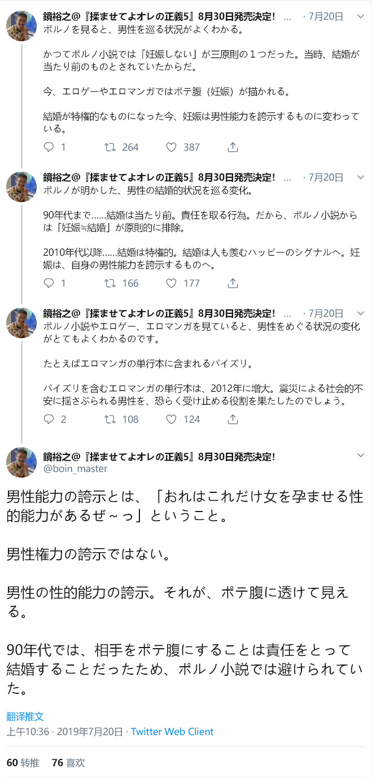Open the share options for the third tweet

click(232, 419)
